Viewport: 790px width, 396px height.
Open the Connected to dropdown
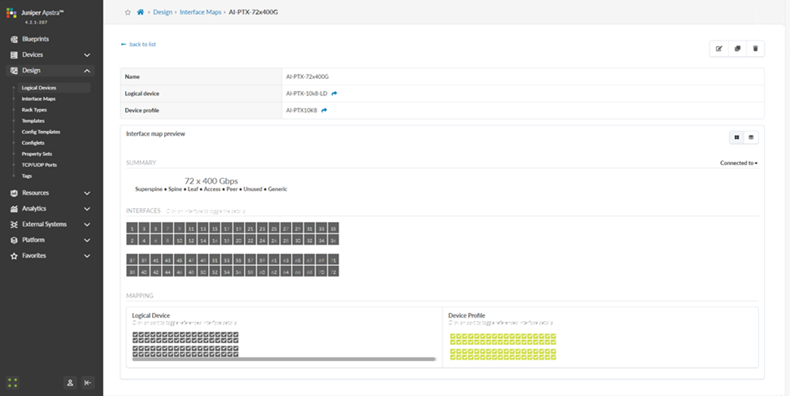[738, 163]
